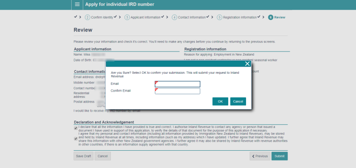Go to step 4 Contact Information
The height and width of the screenshot is (168, 356).
189,17
